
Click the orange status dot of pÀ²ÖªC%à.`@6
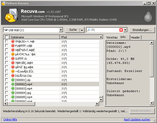pyautogui.click(x=13, y=54)
